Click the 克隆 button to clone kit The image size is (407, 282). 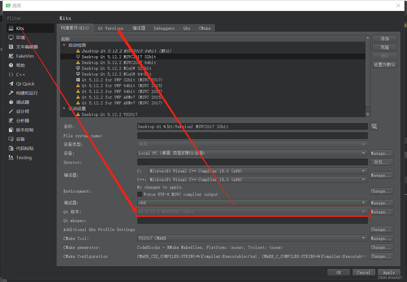(384, 47)
